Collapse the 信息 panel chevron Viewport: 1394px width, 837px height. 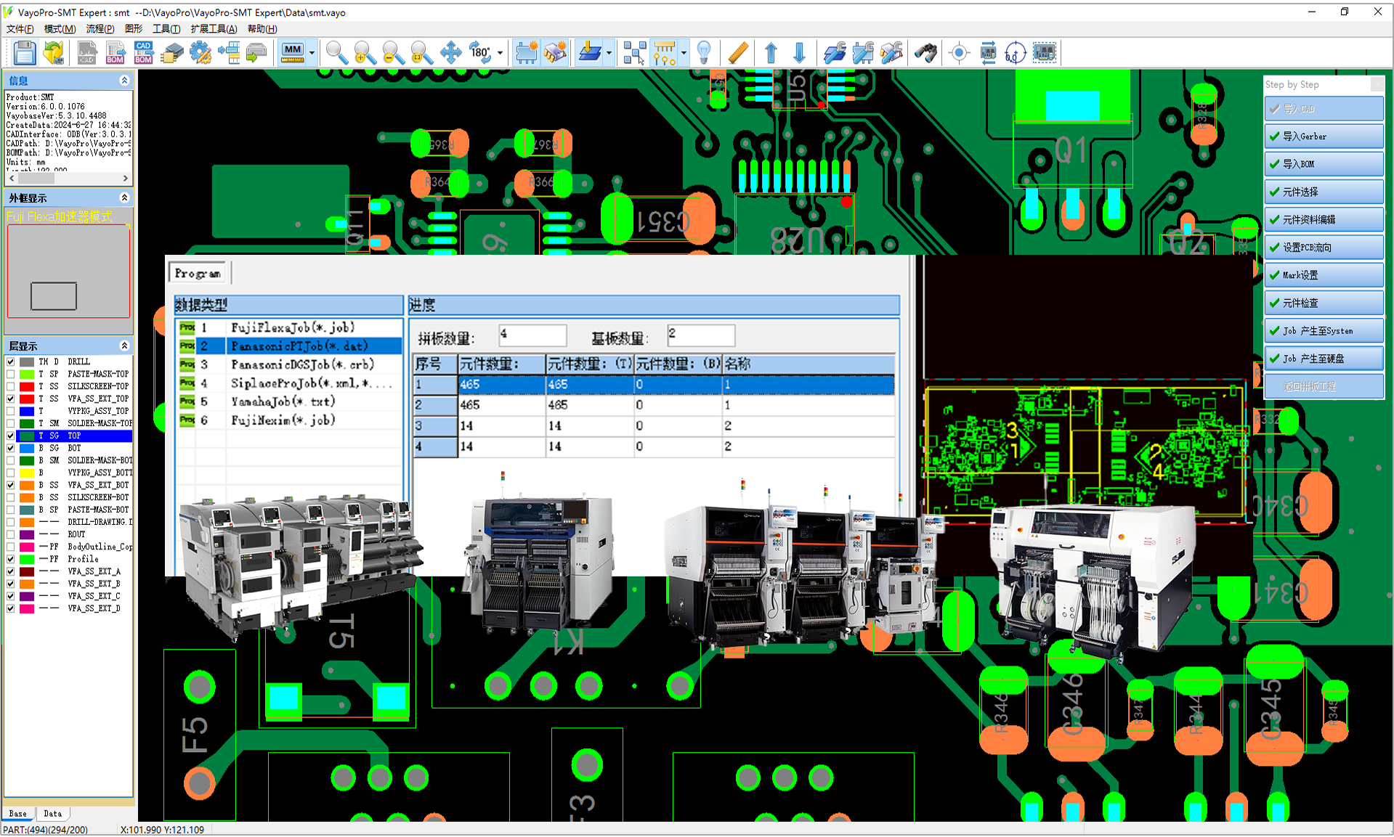[124, 81]
